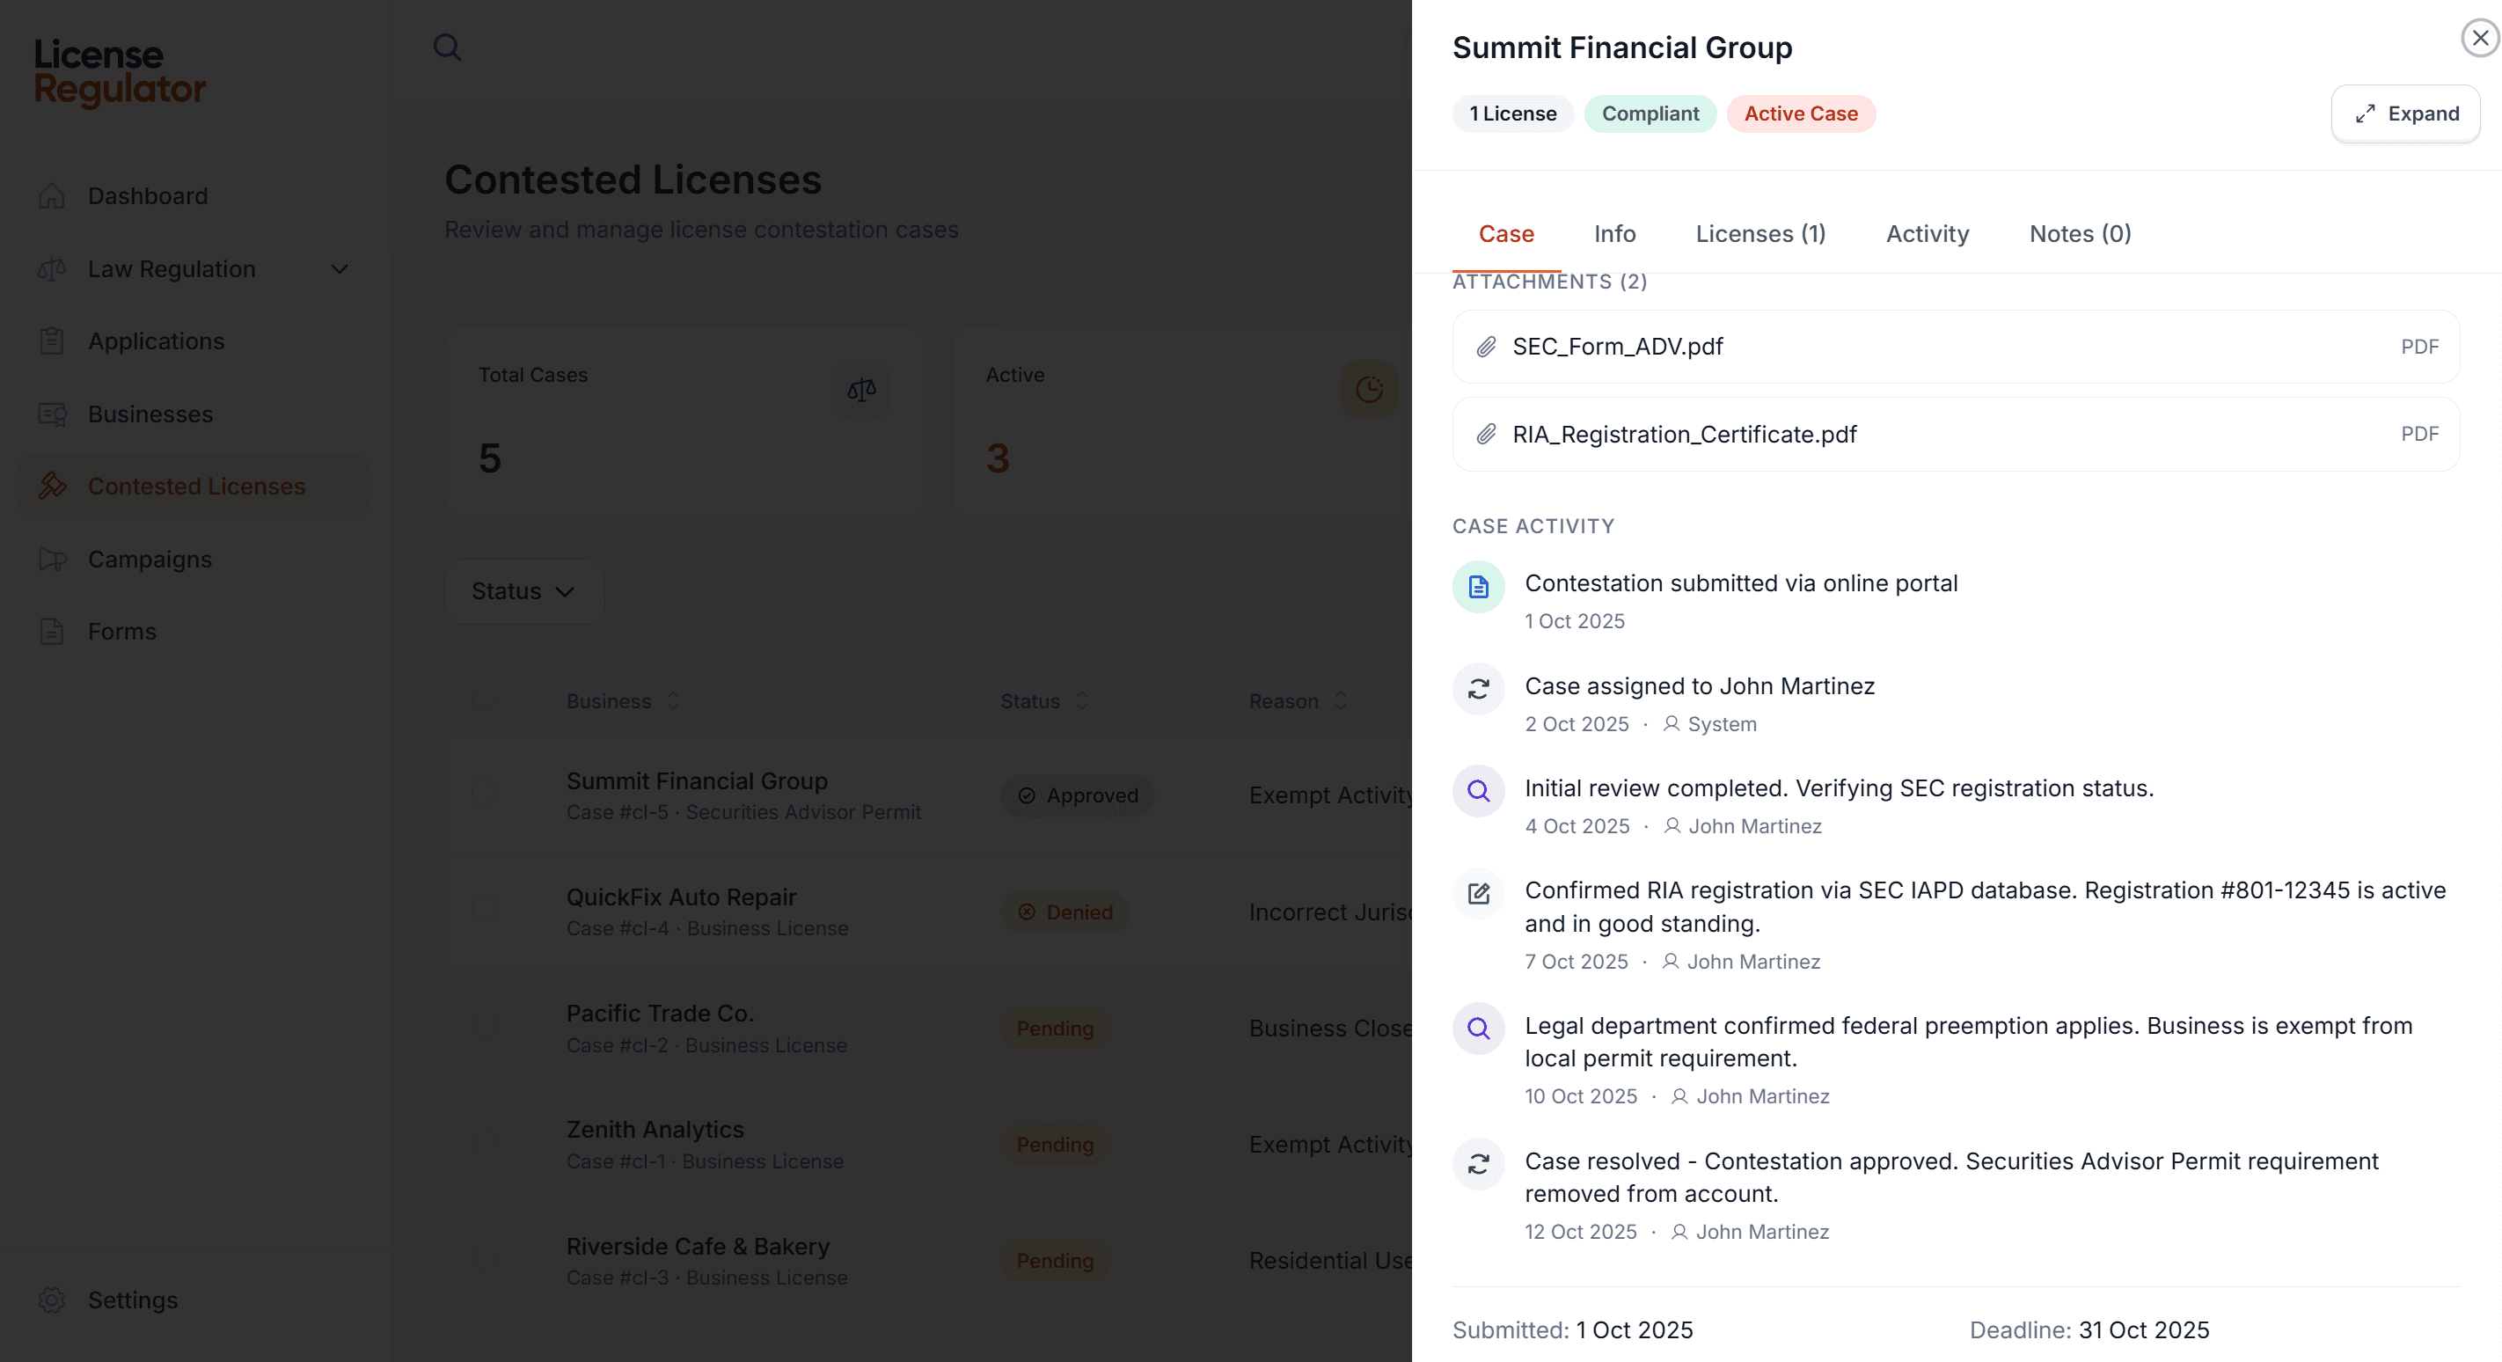2502x1362 pixels.
Task: Click the Campaigns megaphone icon
Action: tap(52, 560)
